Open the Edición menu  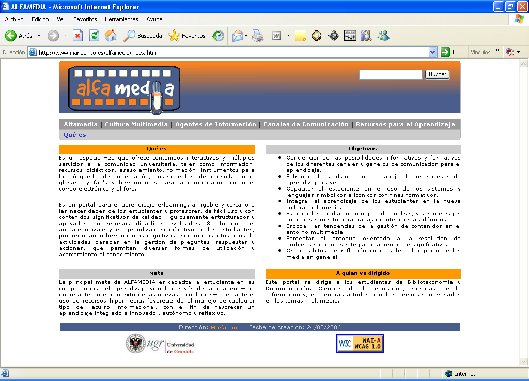point(40,19)
